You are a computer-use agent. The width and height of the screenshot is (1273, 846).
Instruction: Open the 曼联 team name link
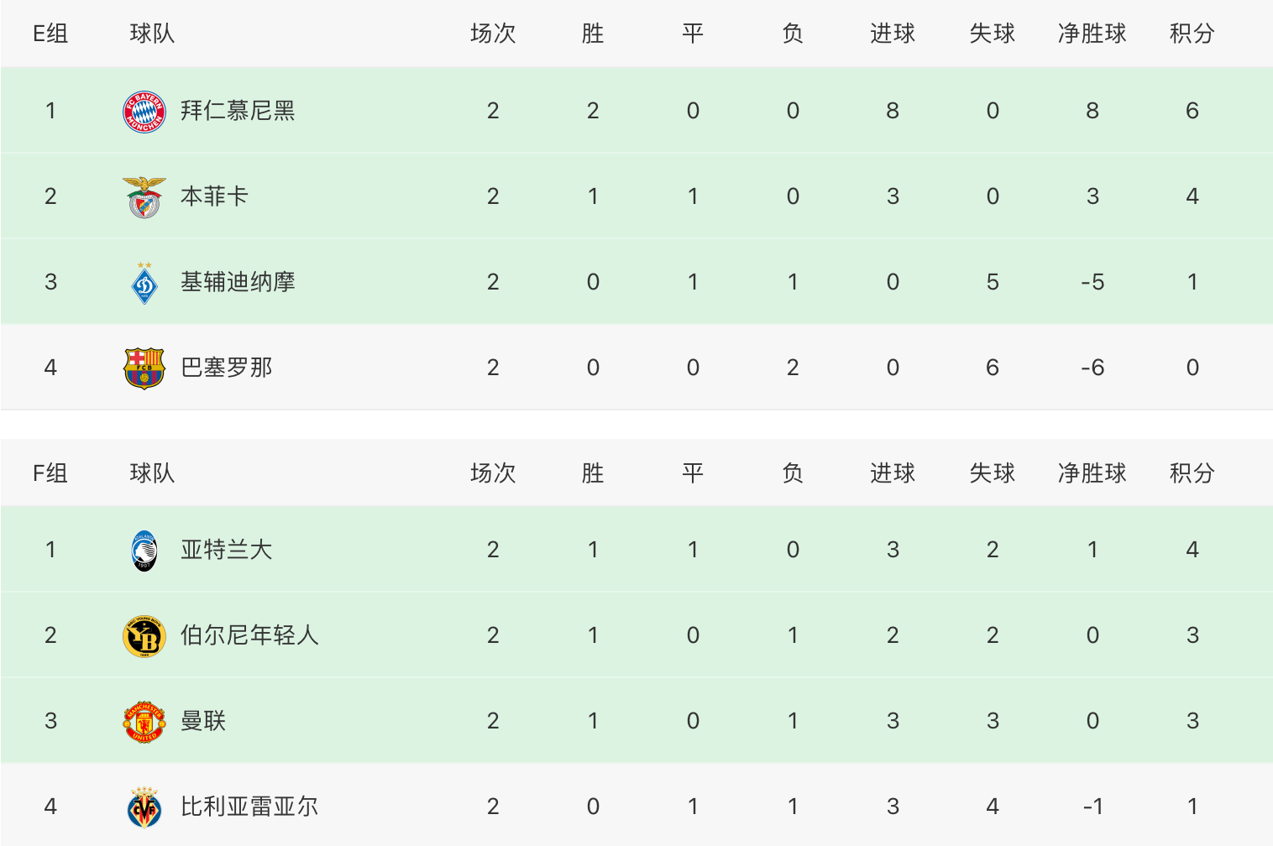[x=203, y=721]
